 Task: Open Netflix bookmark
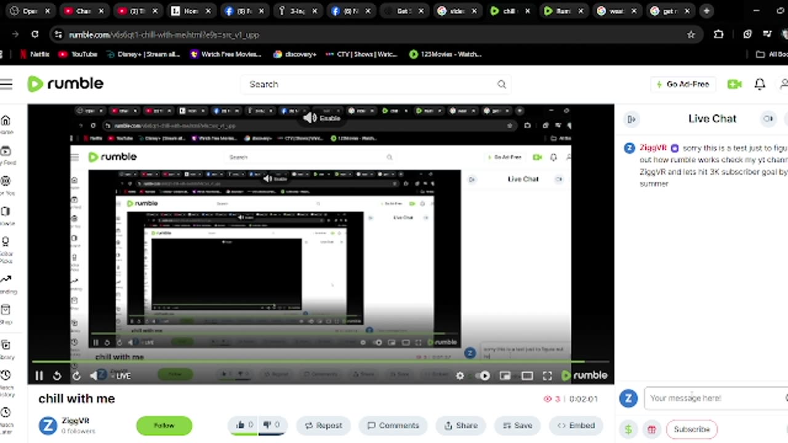(34, 54)
